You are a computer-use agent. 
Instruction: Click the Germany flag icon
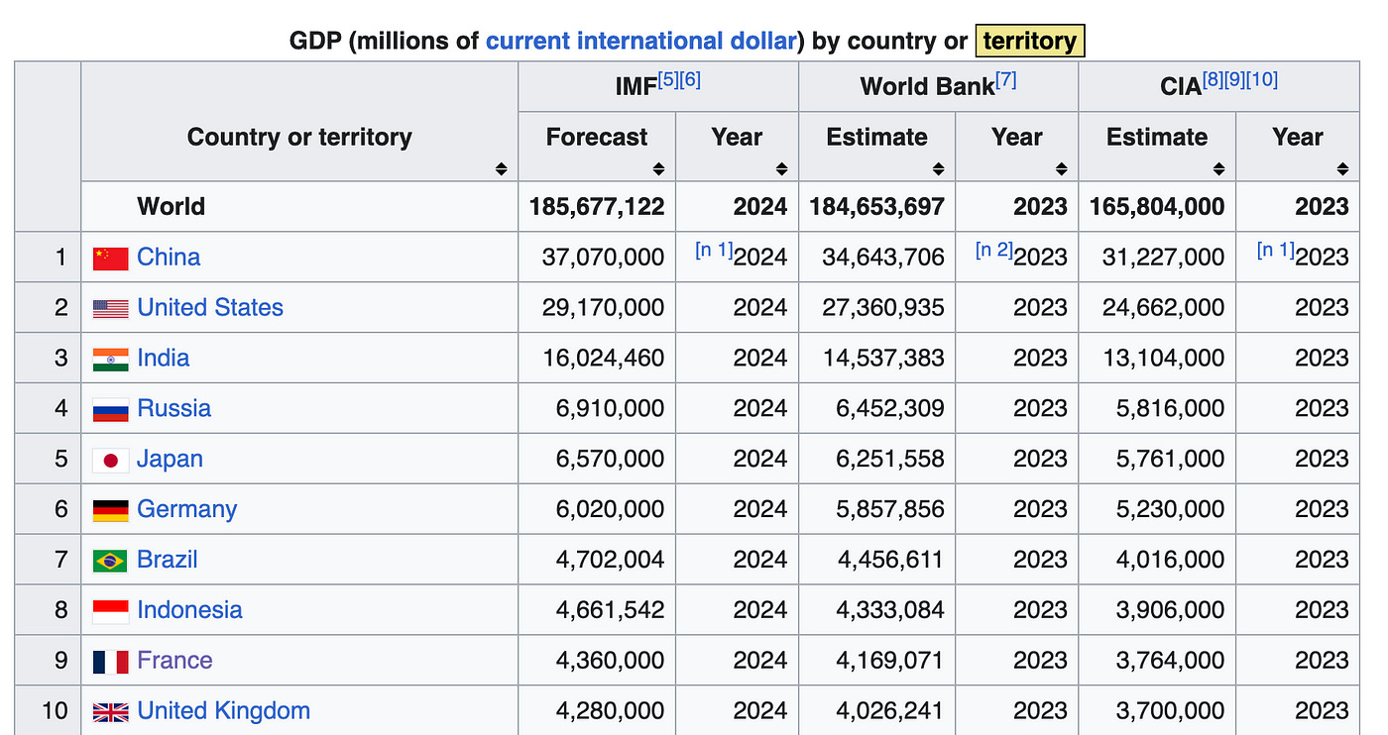point(110,510)
